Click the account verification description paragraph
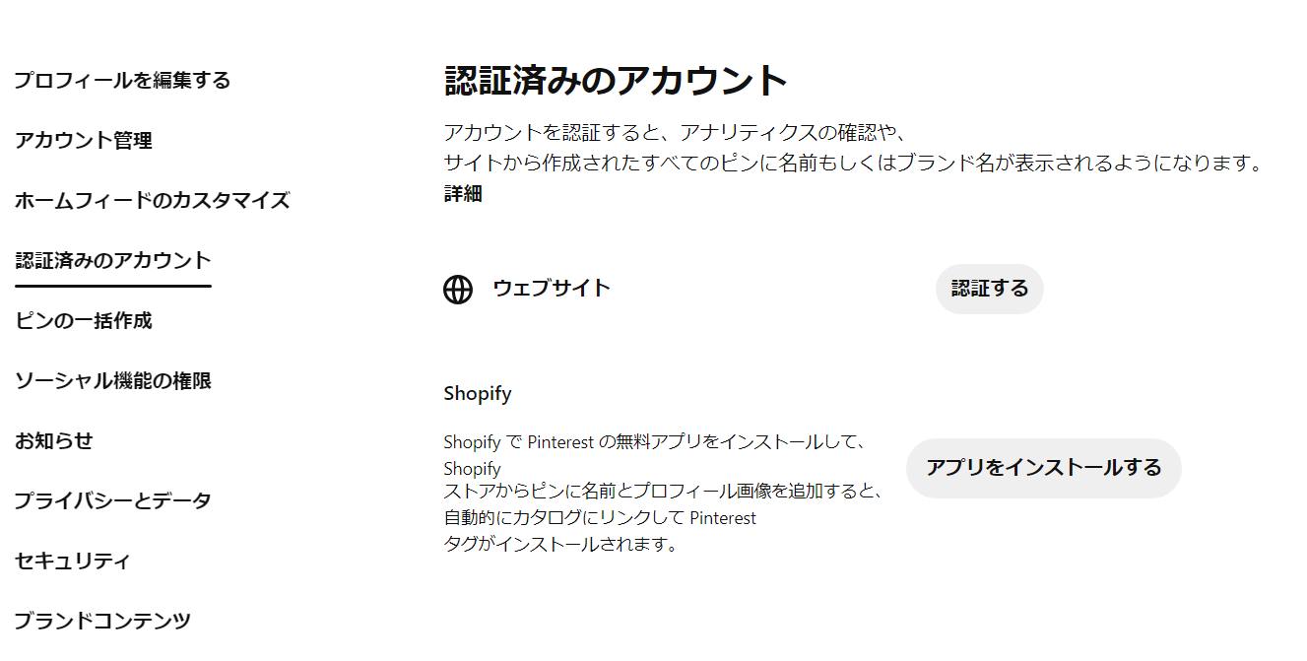Viewport: 1307px width, 661px height. coord(853,148)
